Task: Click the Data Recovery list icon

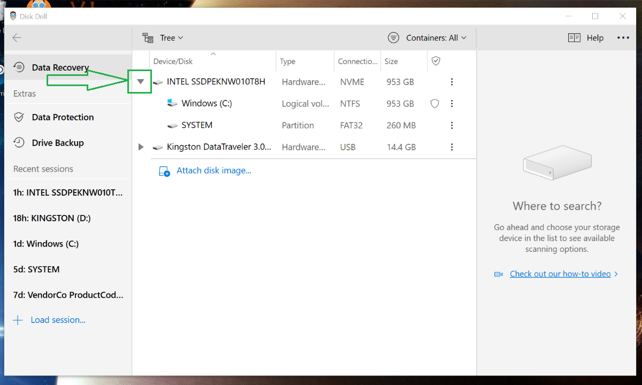Action: 19,67
